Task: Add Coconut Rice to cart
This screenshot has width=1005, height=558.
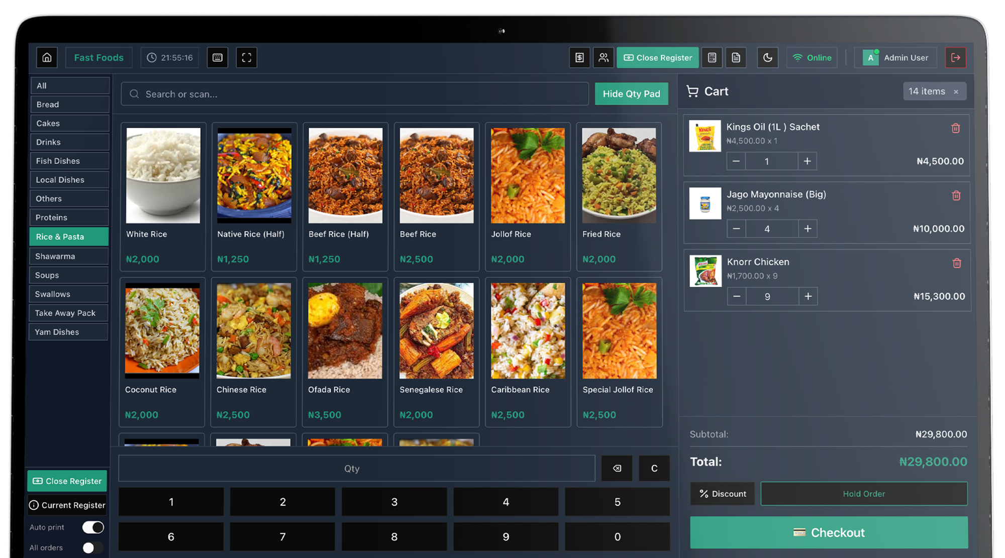Action: pos(162,352)
